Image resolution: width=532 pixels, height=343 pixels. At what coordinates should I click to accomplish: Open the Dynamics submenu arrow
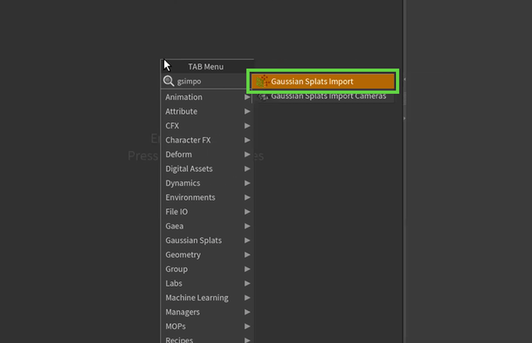coord(247,183)
